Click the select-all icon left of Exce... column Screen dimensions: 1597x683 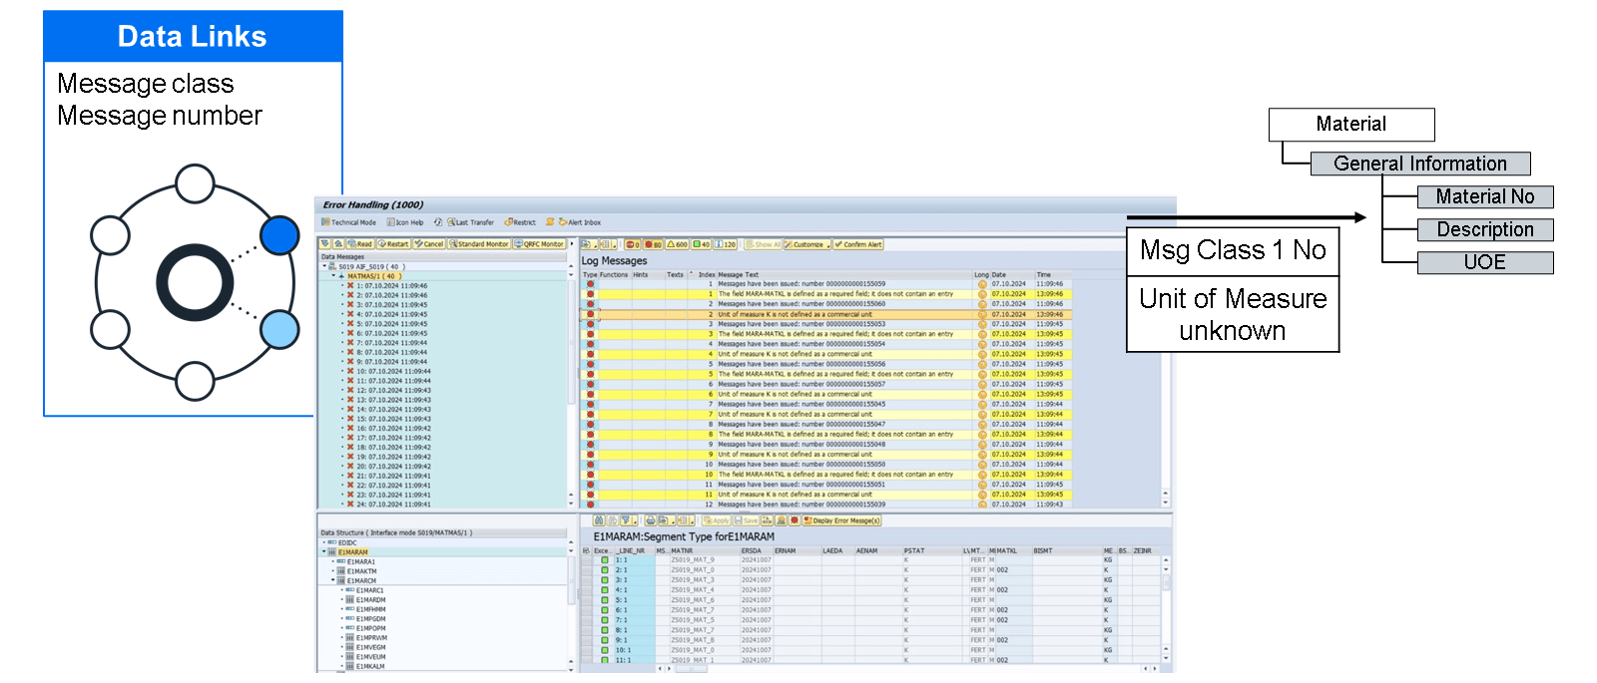point(587,550)
